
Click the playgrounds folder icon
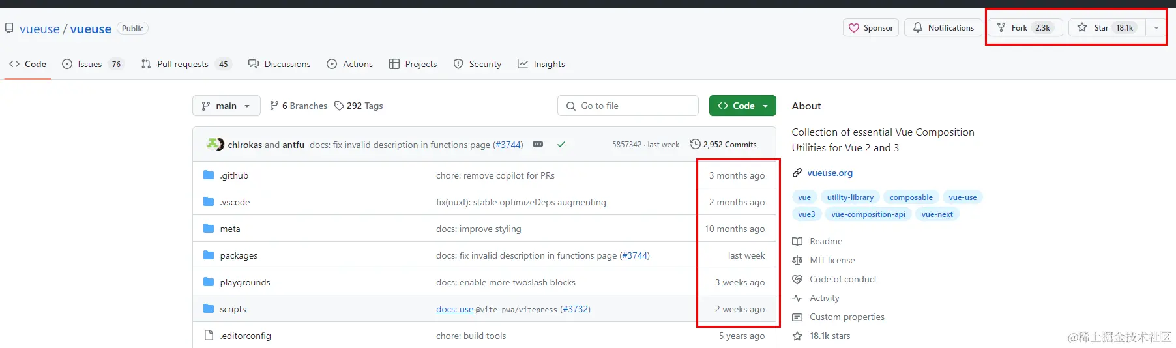[209, 282]
